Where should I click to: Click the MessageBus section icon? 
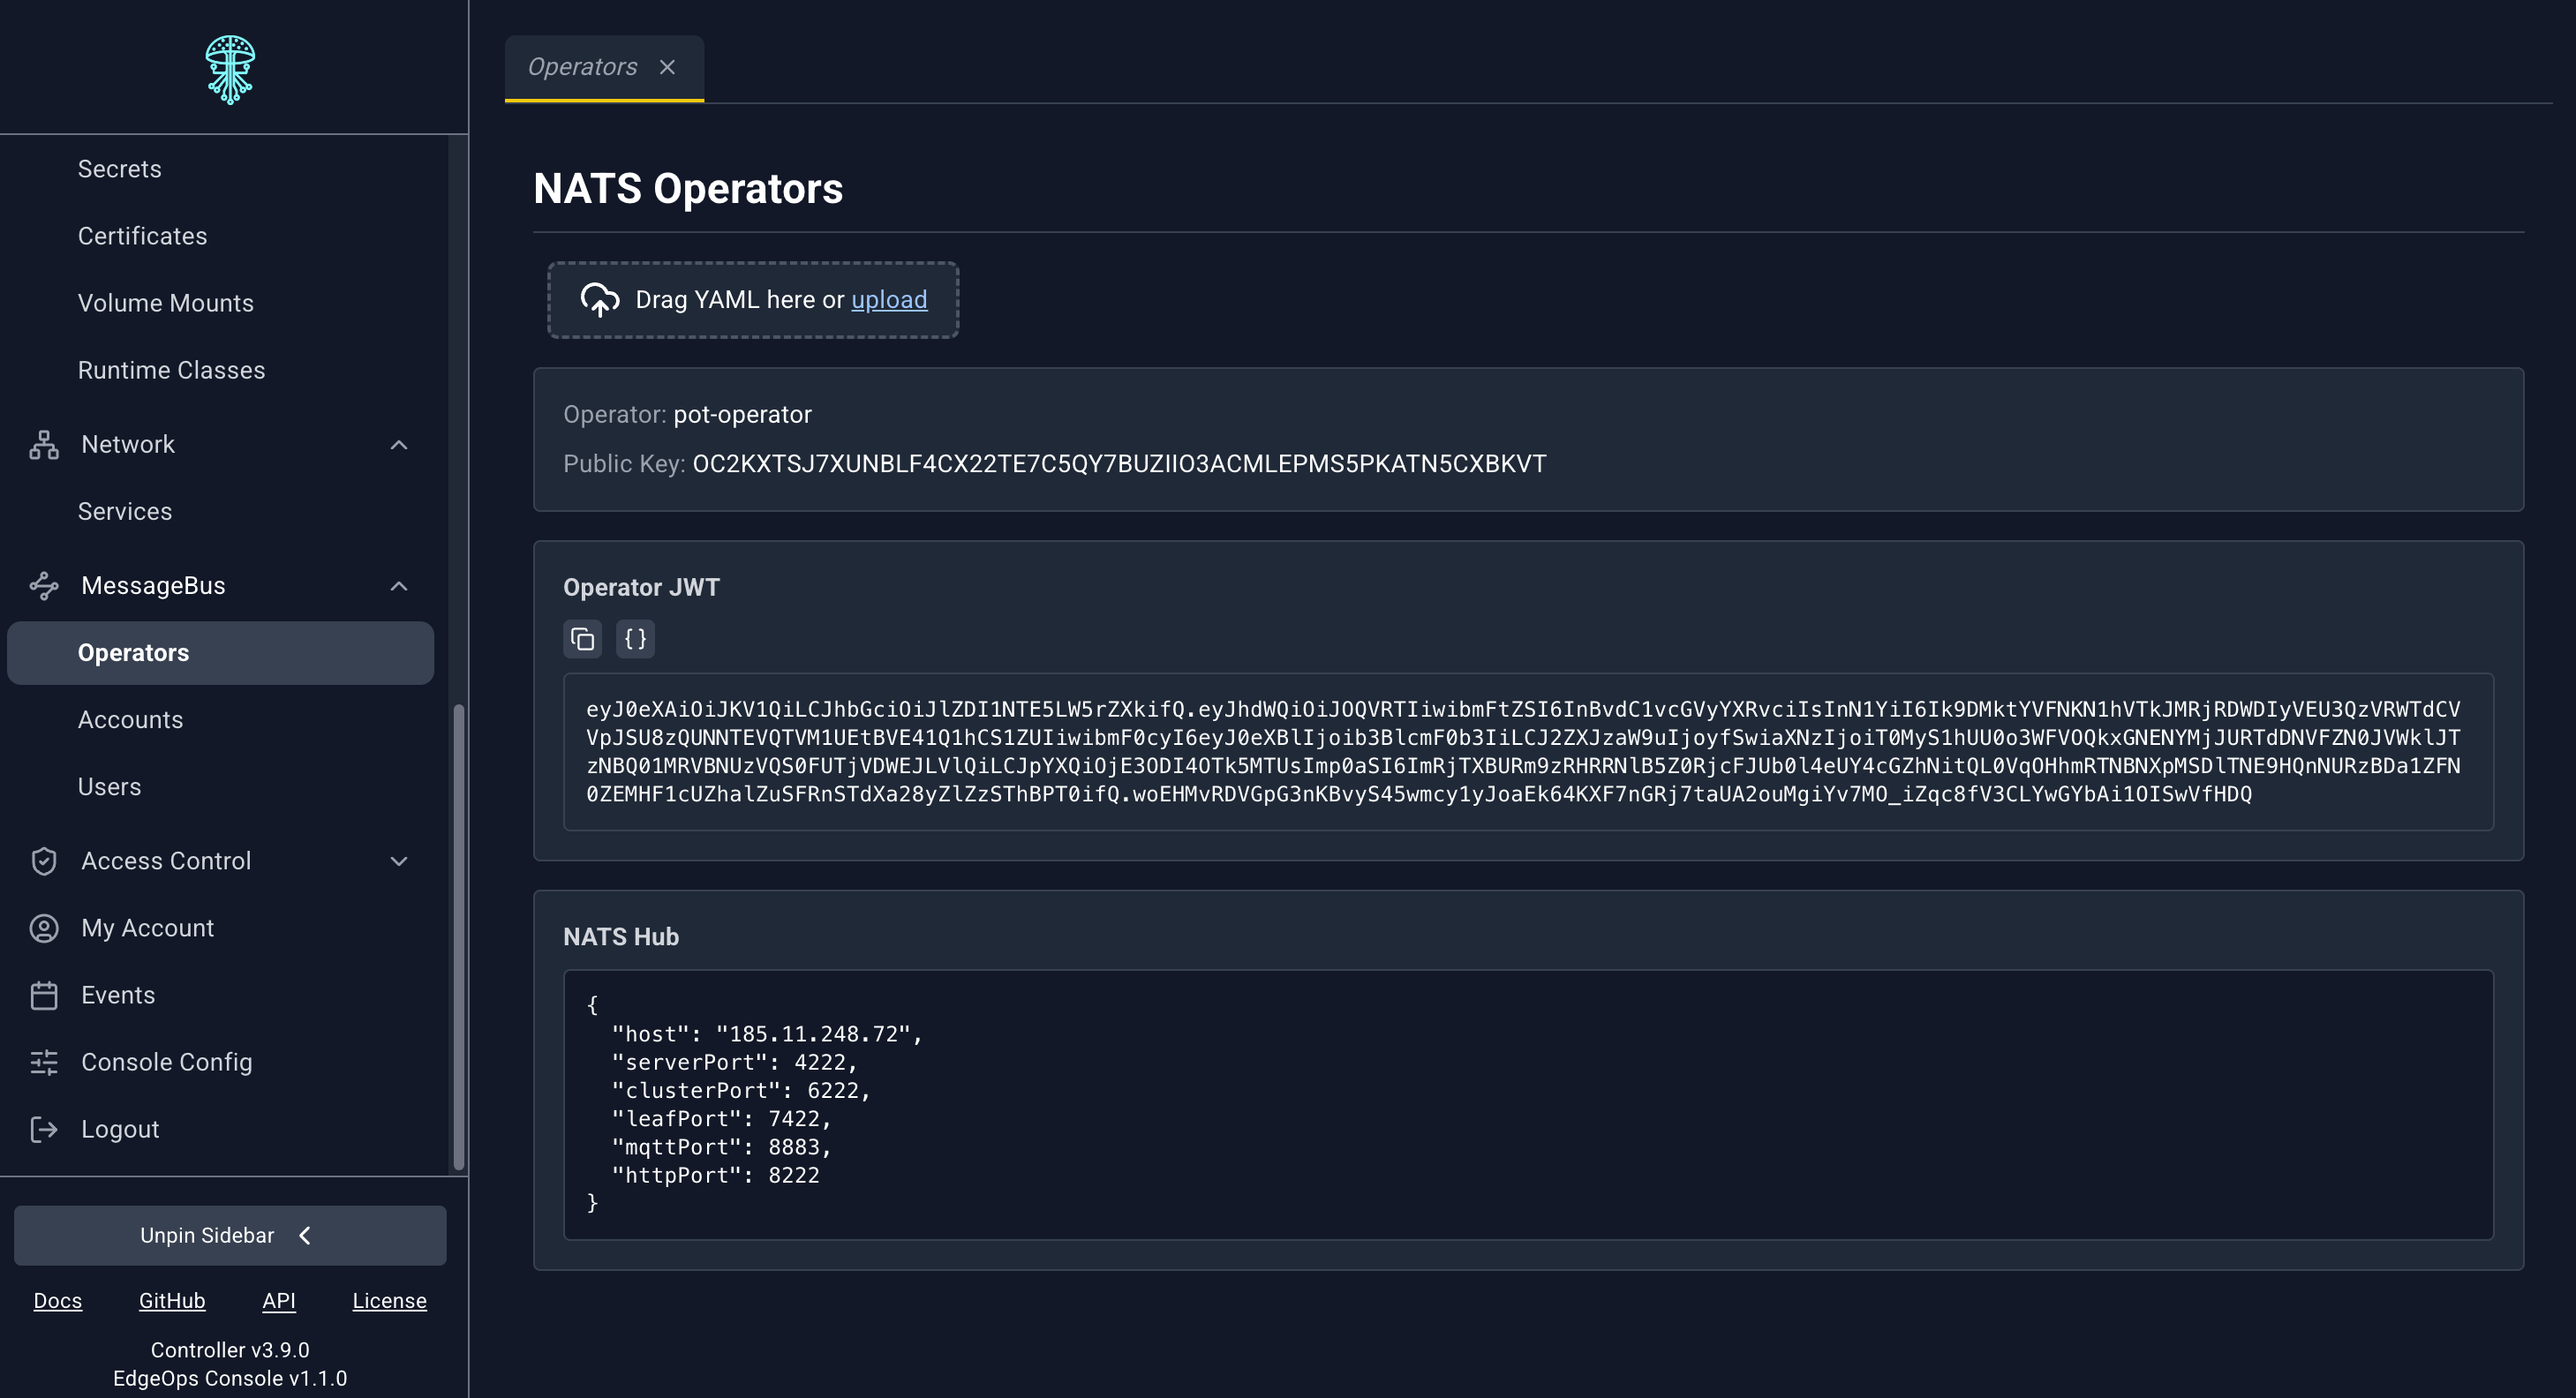[x=44, y=586]
